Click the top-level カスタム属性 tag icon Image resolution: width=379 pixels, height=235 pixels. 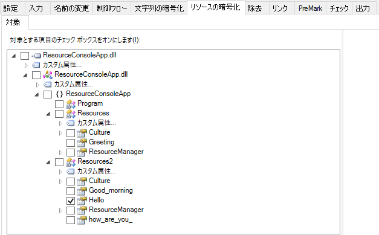(36, 65)
